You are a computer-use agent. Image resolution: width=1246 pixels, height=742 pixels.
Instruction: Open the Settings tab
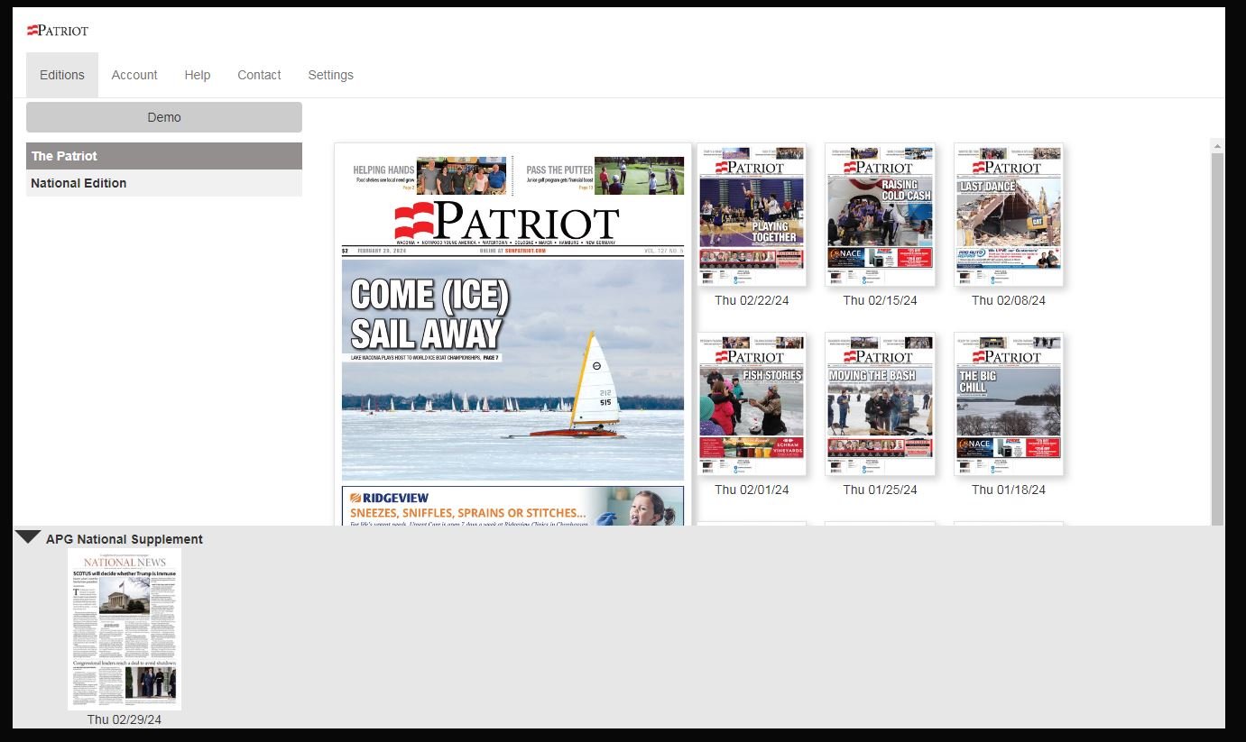[x=330, y=75]
